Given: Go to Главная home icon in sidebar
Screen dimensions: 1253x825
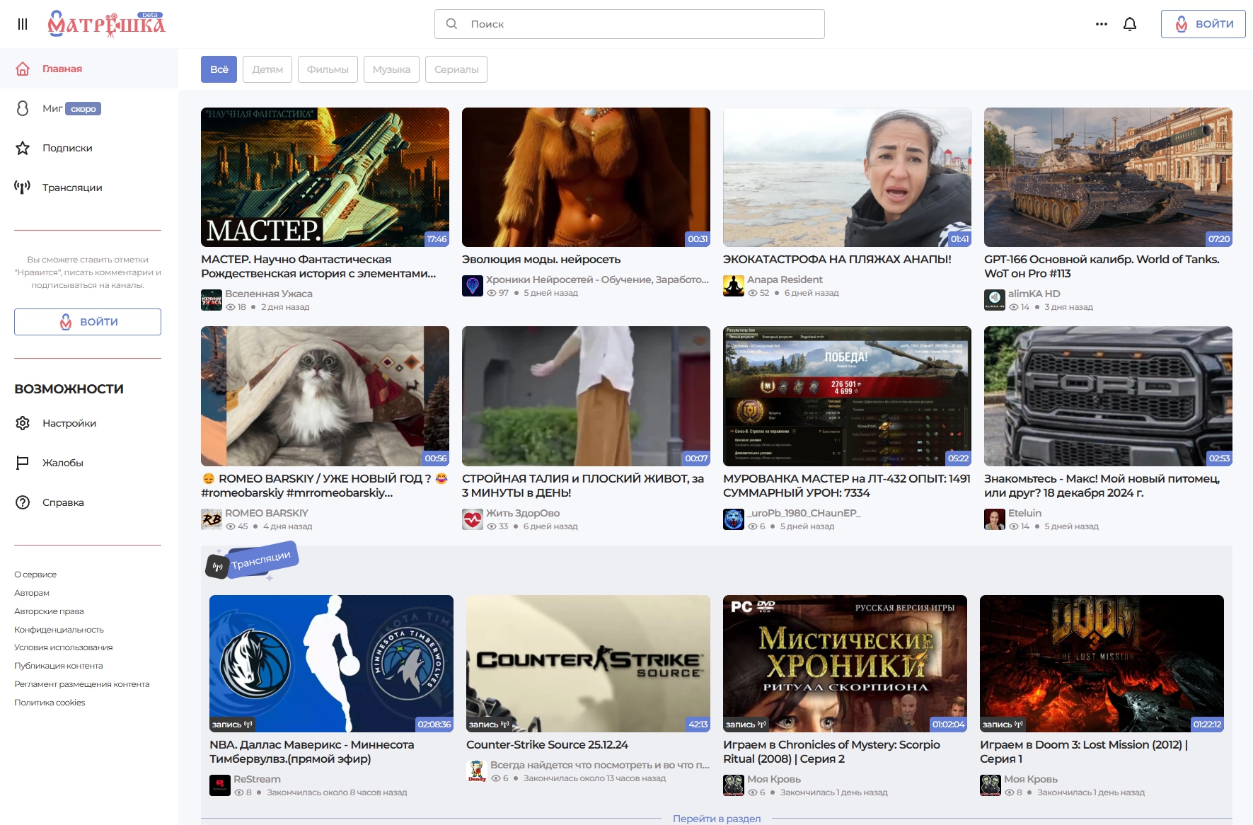Looking at the screenshot, I should pyautogui.click(x=23, y=69).
